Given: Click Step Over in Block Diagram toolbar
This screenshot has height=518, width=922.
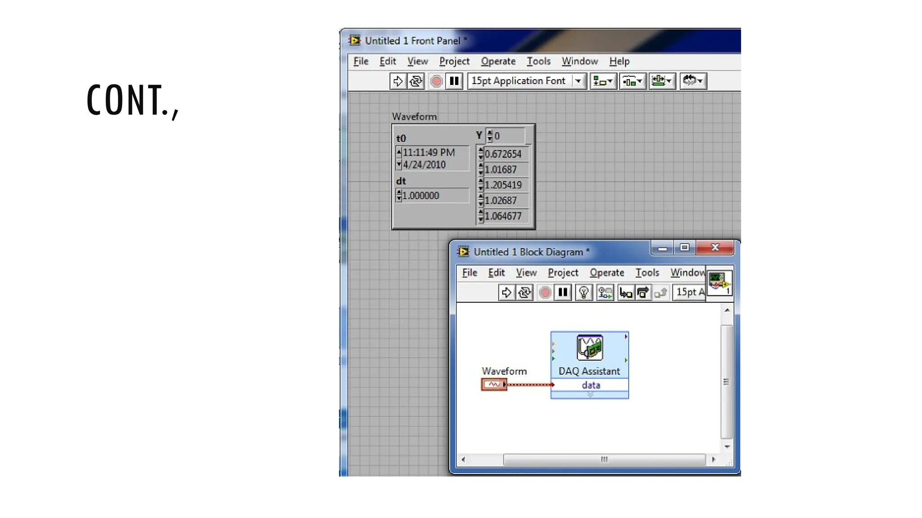Looking at the screenshot, I should (x=643, y=293).
